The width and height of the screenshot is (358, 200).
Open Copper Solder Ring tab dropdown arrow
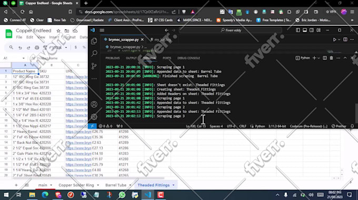tap(98, 185)
